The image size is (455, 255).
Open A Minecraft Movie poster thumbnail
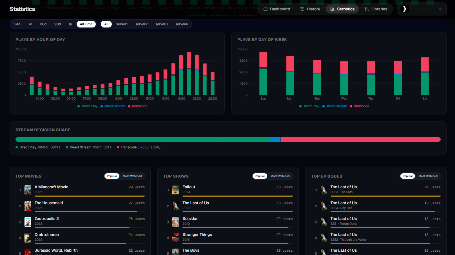28,190
